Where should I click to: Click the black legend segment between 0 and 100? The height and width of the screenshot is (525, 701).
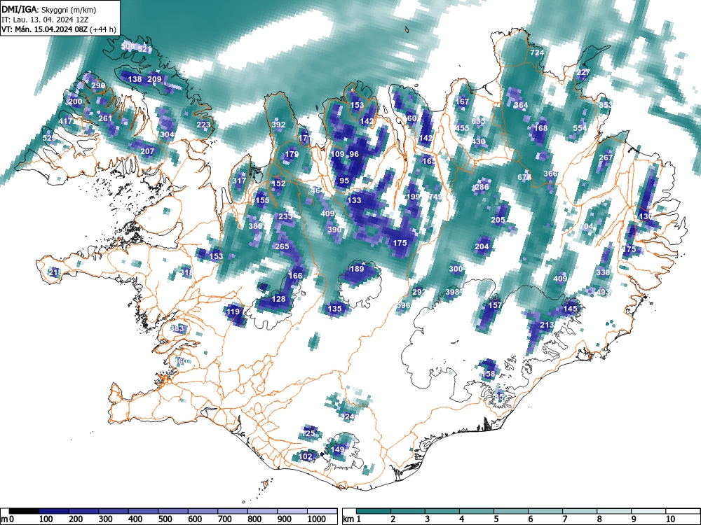tap(24, 511)
